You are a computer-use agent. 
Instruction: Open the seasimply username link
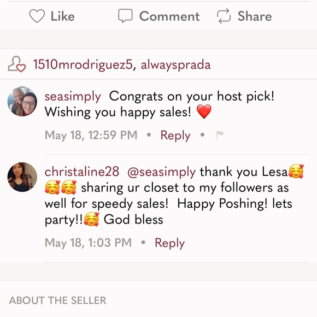[x=73, y=97]
